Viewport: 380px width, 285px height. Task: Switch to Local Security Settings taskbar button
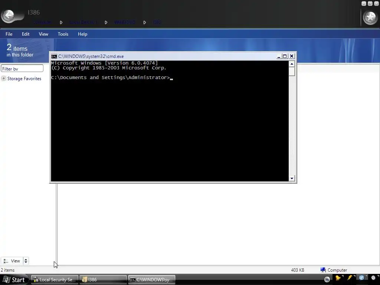pyautogui.click(x=55, y=280)
